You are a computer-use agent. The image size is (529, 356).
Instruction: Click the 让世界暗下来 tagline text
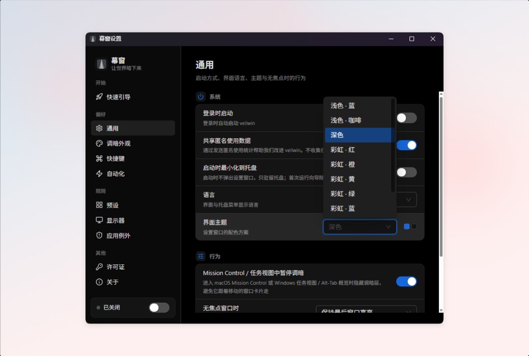(127, 68)
